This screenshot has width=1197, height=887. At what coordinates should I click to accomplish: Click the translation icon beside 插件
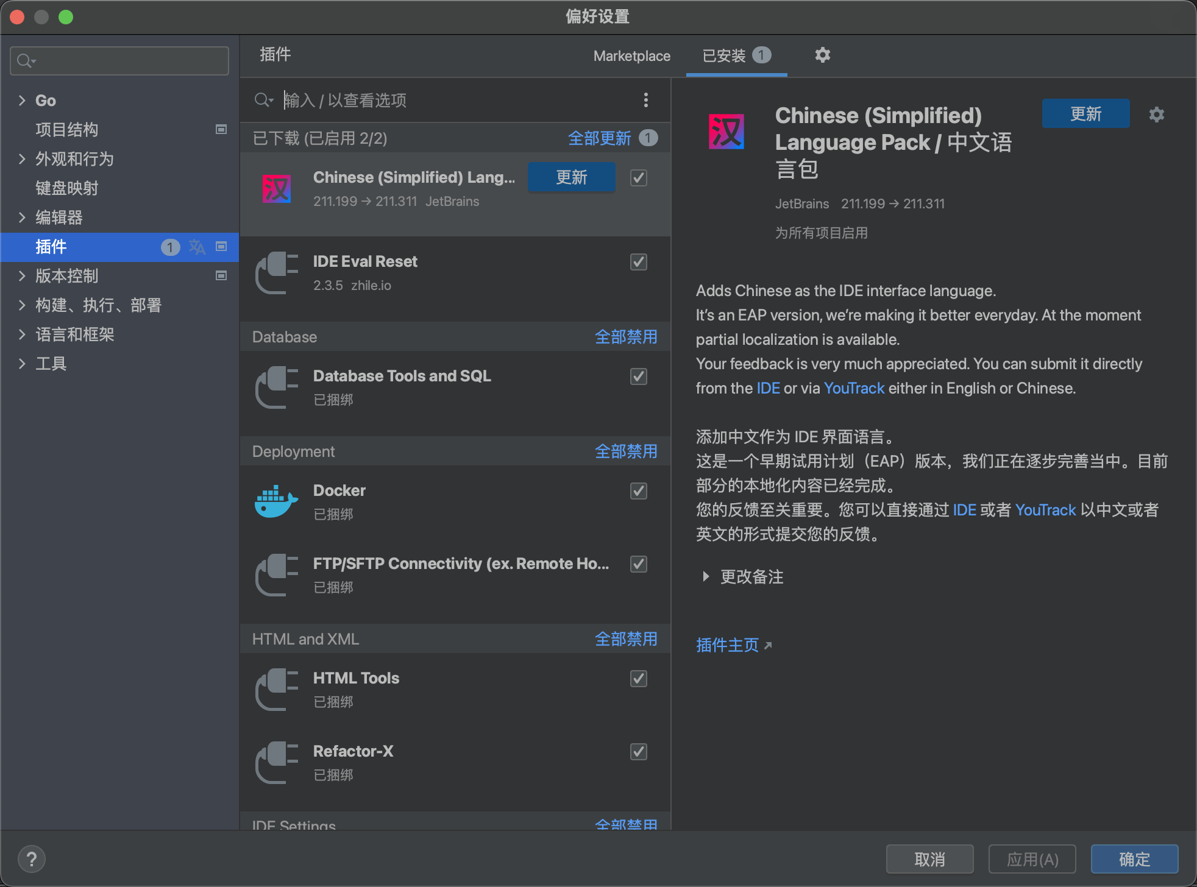(197, 247)
